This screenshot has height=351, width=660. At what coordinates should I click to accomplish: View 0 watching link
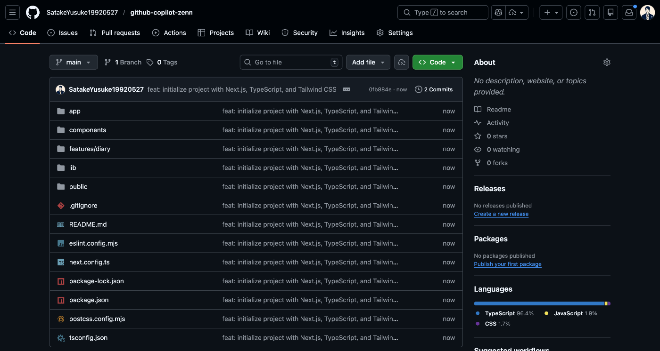pos(497,150)
